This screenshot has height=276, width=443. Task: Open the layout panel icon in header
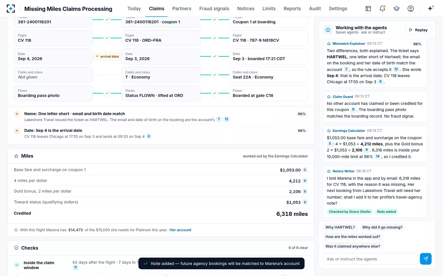coord(368,9)
